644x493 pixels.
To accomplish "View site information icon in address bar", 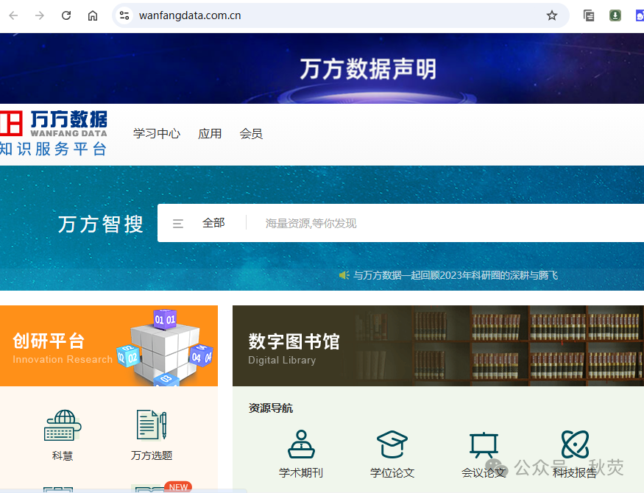I will [x=124, y=15].
